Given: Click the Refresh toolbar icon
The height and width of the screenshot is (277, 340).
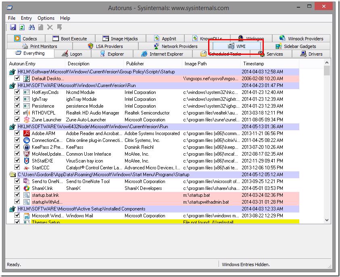Looking at the screenshot, I should 22,27.
